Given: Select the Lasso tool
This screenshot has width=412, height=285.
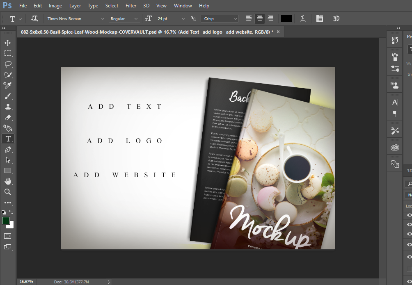Looking at the screenshot, I should [8, 64].
